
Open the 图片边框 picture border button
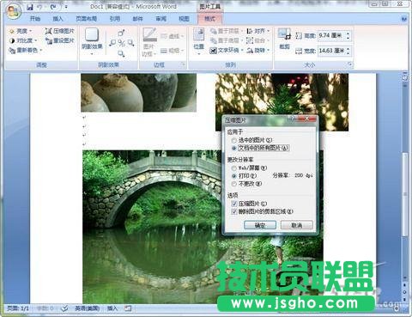(149, 42)
